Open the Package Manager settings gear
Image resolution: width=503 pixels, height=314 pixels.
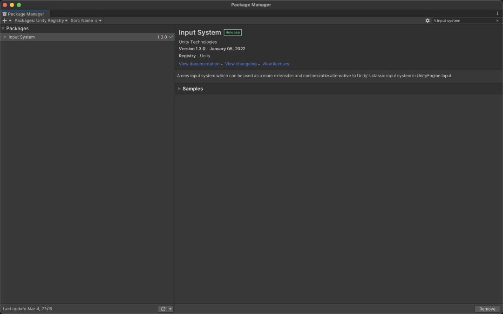pyautogui.click(x=427, y=20)
